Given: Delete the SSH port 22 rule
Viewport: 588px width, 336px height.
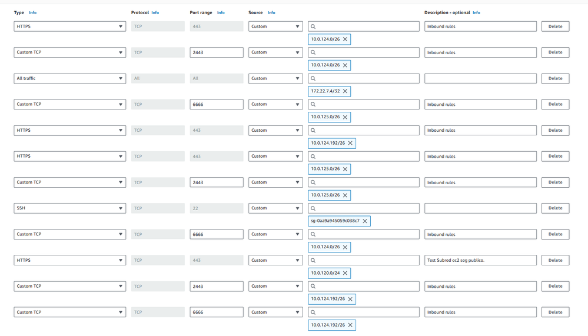Looking at the screenshot, I should (x=555, y=208).
